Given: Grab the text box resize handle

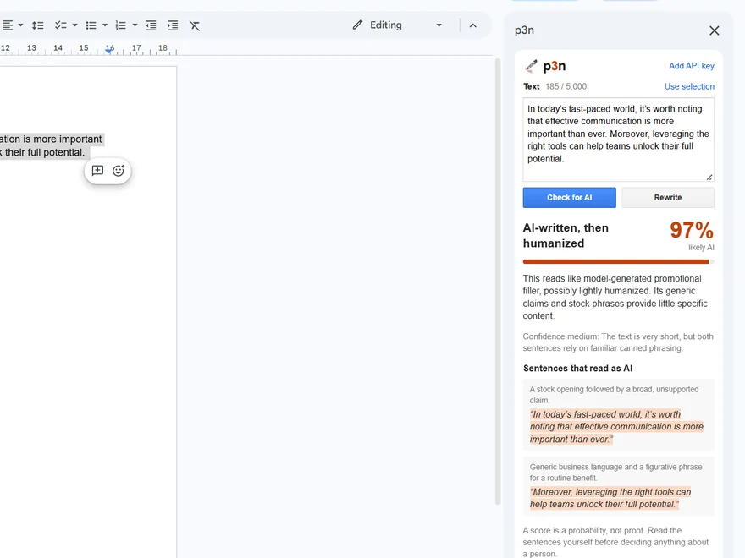Looking at the screenshot, I should 709,177.
